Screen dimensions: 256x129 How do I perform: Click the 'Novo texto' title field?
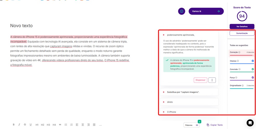coord(21,26)
